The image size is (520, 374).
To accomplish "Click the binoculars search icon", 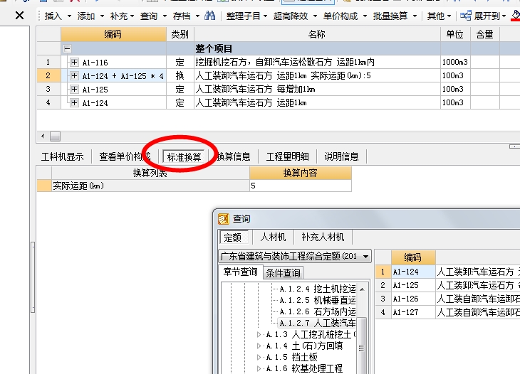I will coord(209,16).
